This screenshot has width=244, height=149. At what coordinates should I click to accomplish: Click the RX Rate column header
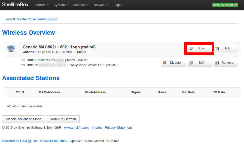[x=188, y=92]
